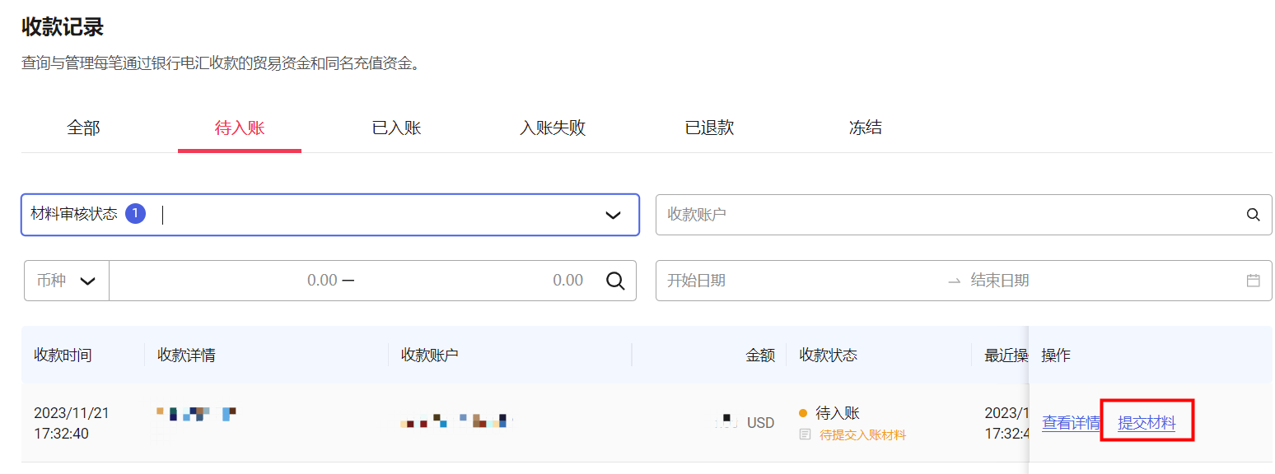1275x474 pixels.
Task: Switch to the 全部 tab
Action: point(82,128)
